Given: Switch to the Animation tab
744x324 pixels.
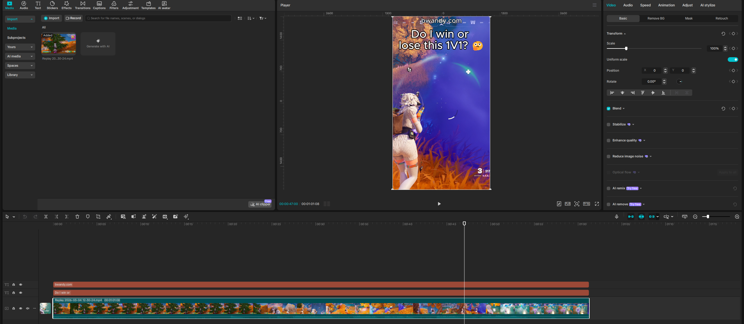Looking at the screenshot, I should click(x=666, y=5).
